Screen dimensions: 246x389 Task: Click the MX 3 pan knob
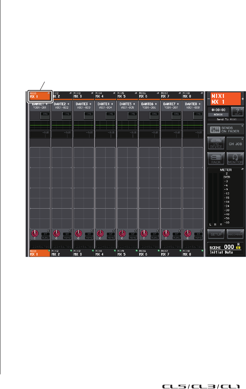(78, 233)
